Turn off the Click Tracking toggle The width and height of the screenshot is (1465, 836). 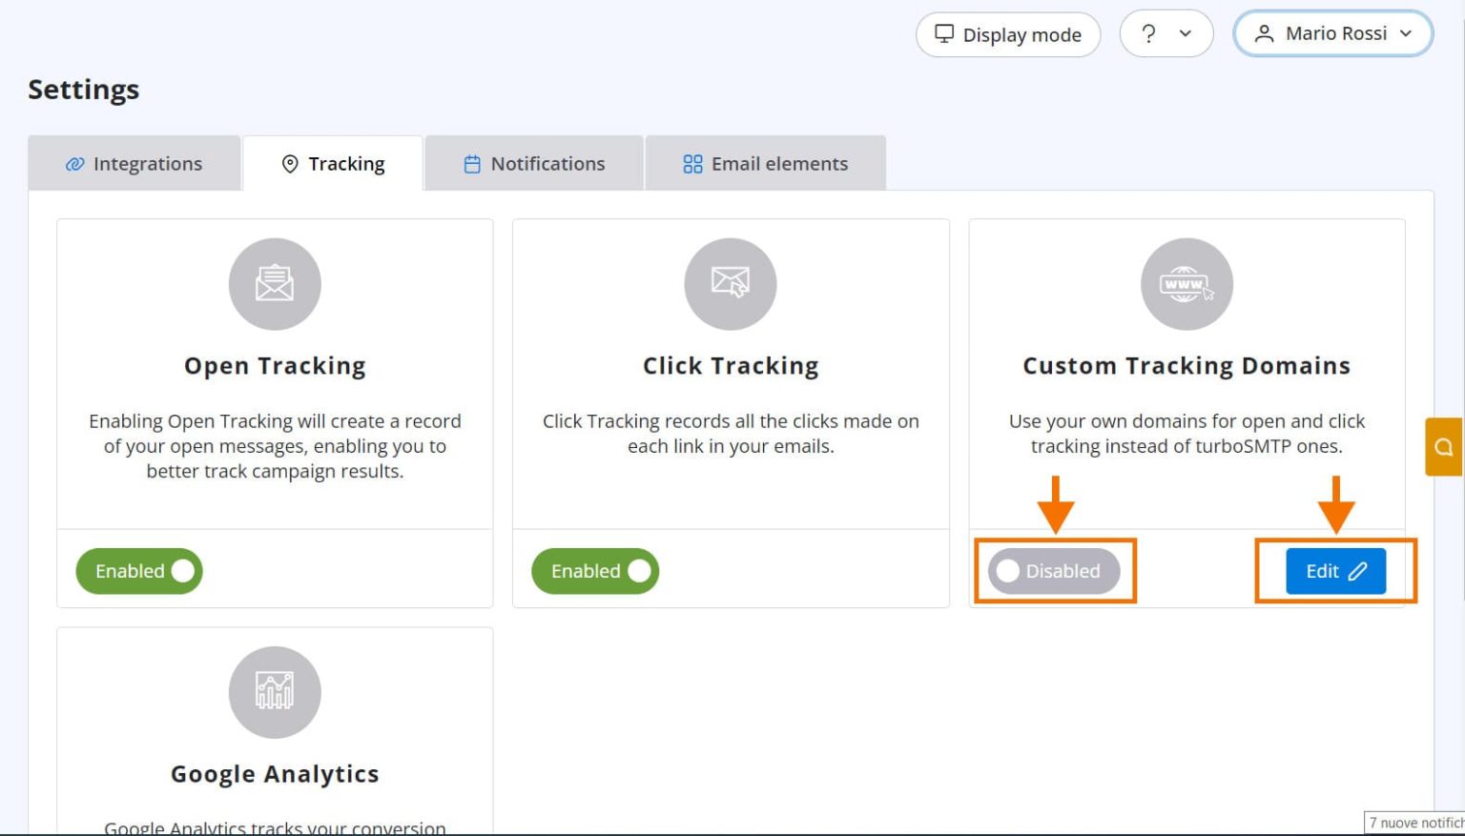pyautogui.click(x=595, y=571)
